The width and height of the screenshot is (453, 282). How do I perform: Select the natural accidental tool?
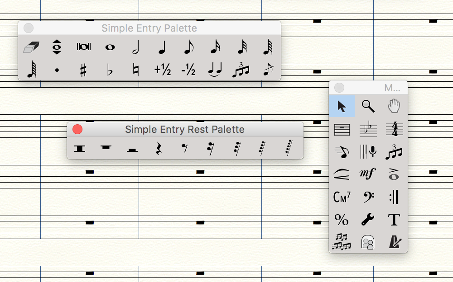[135, 70]
